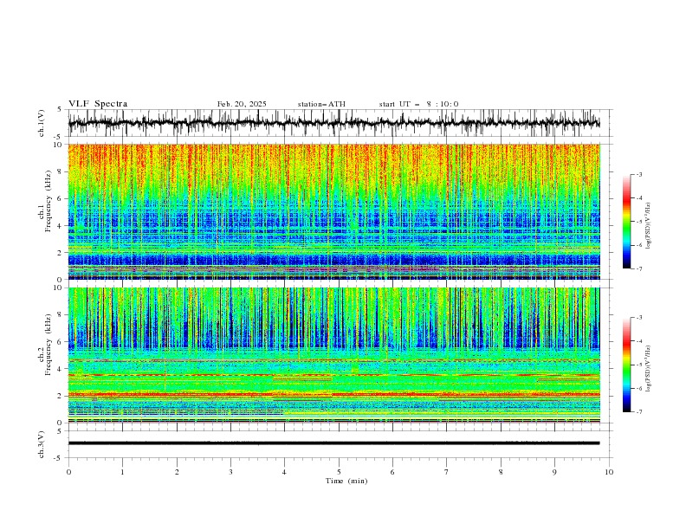Click the log(PSD) label beside ch.1 color bar

648,226
